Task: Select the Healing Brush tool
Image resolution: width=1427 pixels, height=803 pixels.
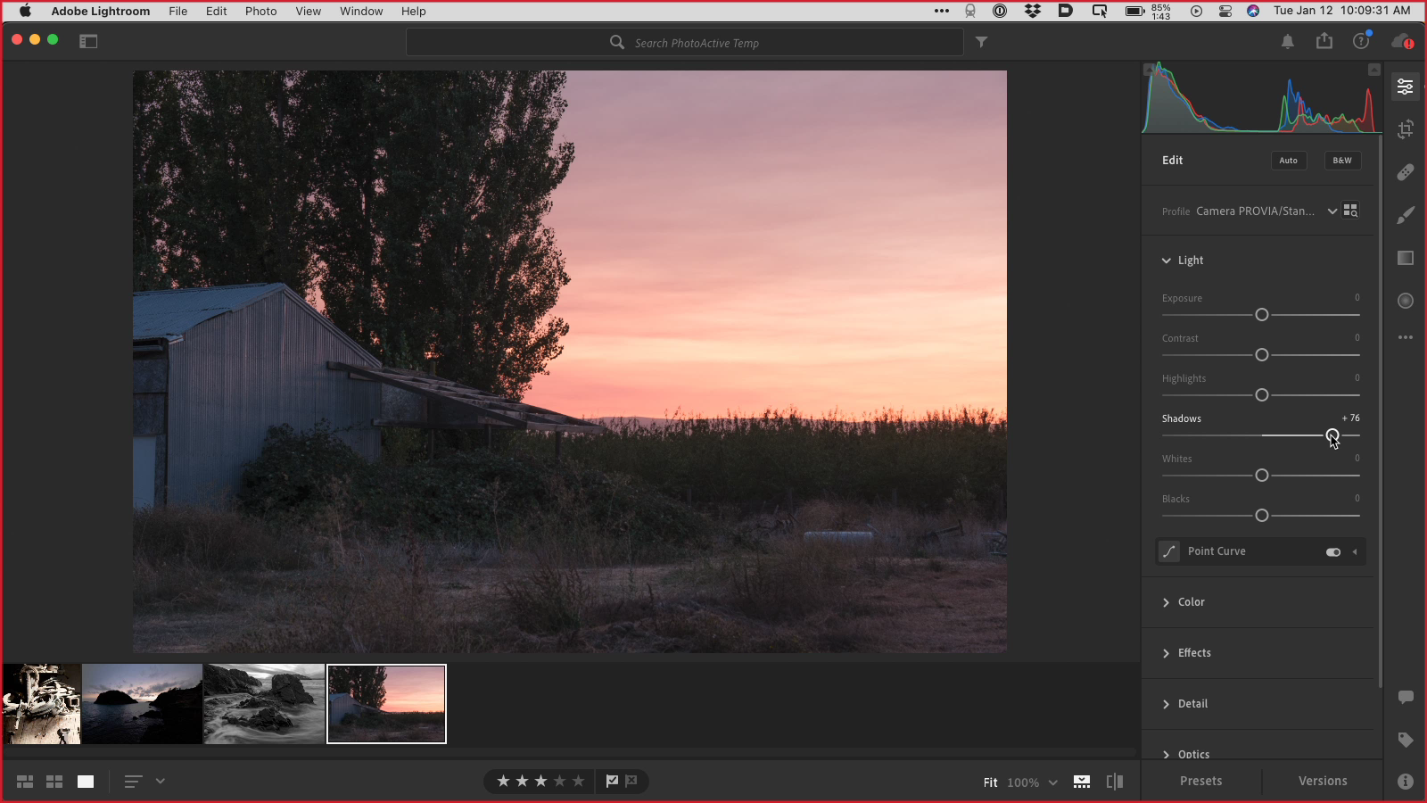Action: tap(1406, 172)
